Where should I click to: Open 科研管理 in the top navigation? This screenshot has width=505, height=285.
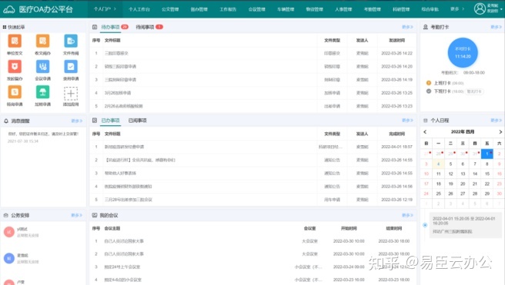tap(401, 9)
